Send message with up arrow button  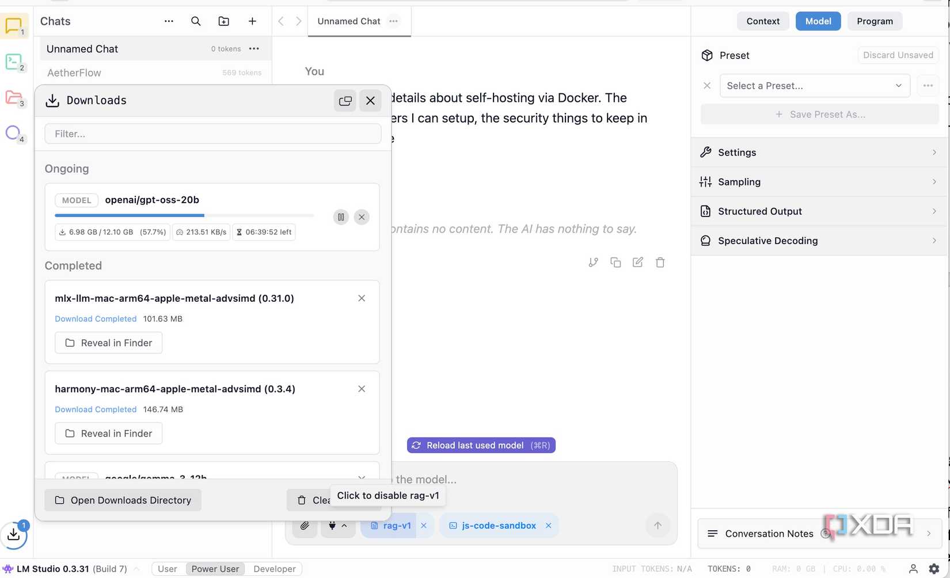click(x=658, y=525)
